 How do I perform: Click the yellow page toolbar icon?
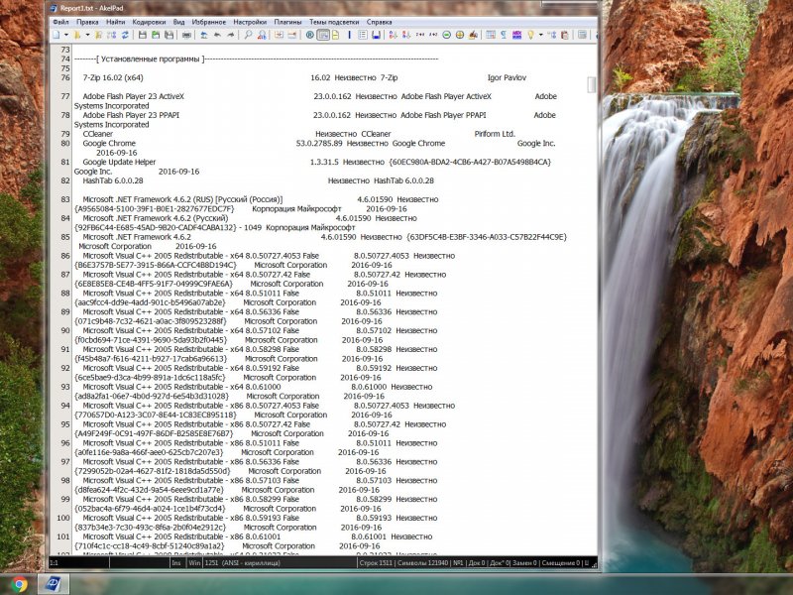click(x=335, y=35)
